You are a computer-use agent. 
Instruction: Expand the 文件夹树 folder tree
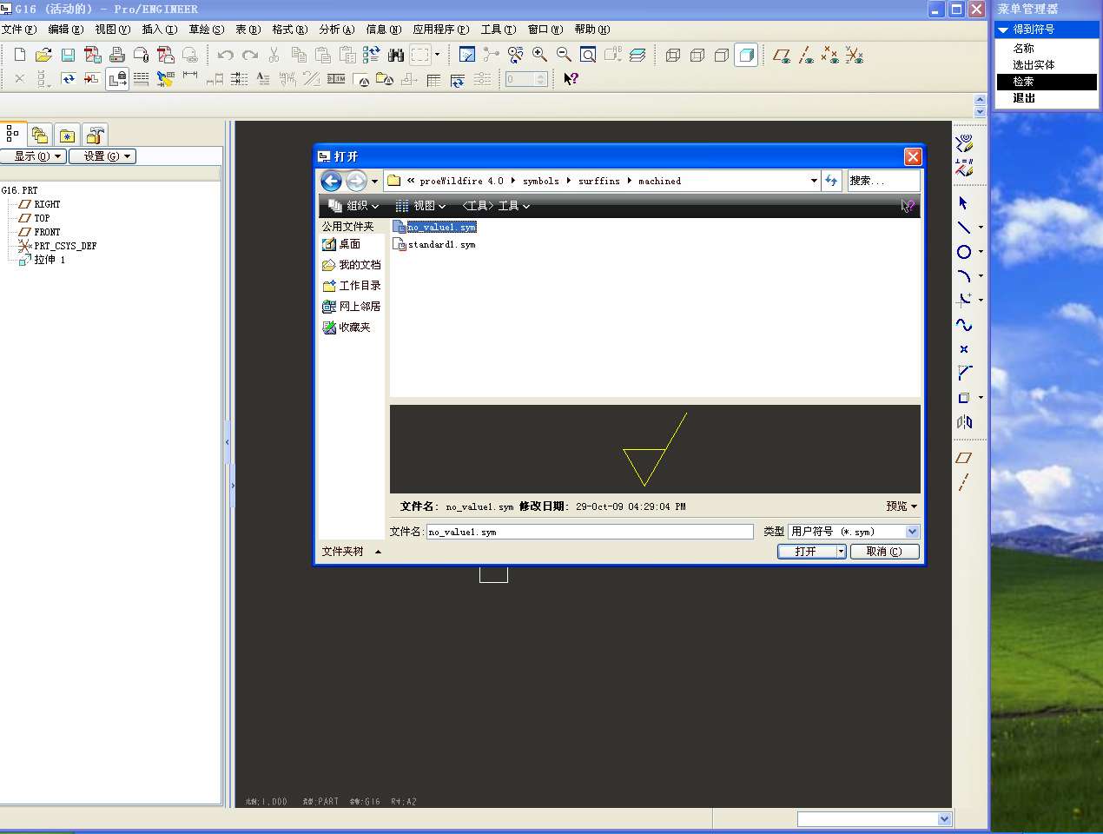(x=352, y=552)
